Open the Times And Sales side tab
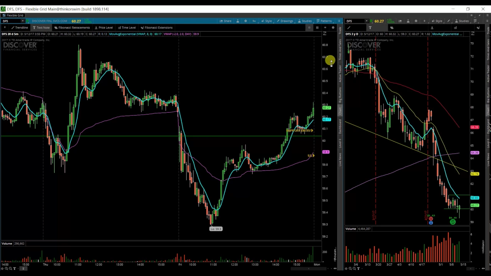491x276 pixels. 340,49
